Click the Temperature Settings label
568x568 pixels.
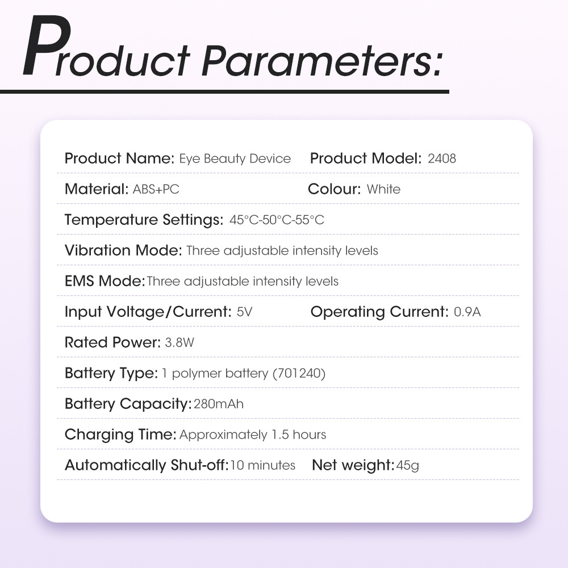[144, 220]
